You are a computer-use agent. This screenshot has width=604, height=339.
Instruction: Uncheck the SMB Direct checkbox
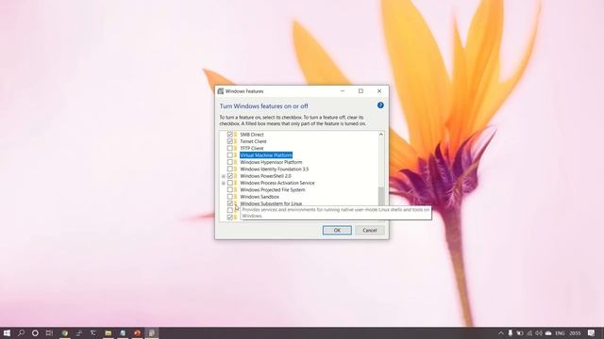pyautogui.click(x=230, y=135)
